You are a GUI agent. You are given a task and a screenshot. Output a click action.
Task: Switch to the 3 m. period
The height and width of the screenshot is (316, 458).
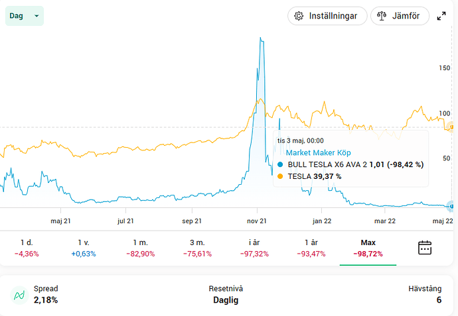click(197, 248)
